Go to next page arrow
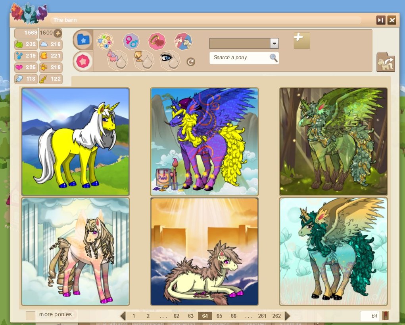This screenshot has width=405, height=325. (x=287, y=316)
